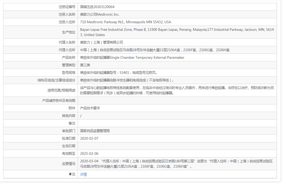284x183 pixels.
Task: Select the value 第三类
Action: coord(85,65)
